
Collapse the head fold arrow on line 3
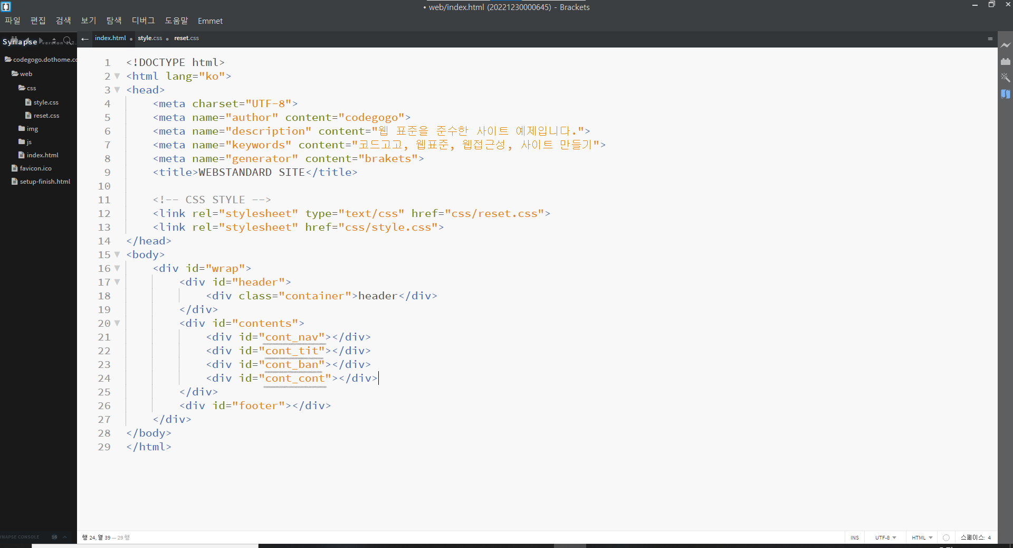tap(117, 90)
